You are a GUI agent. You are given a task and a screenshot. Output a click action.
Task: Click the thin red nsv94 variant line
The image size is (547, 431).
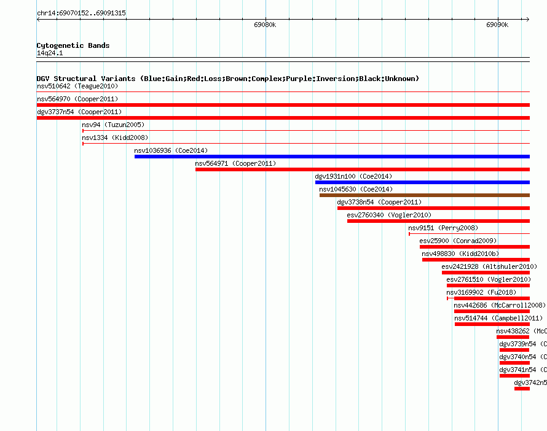point(306,131)
